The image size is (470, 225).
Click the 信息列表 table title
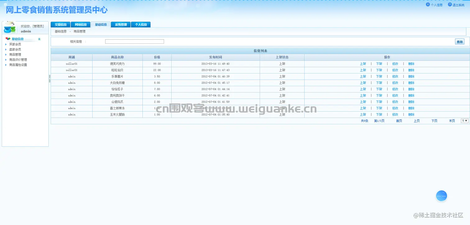point(260,51)
